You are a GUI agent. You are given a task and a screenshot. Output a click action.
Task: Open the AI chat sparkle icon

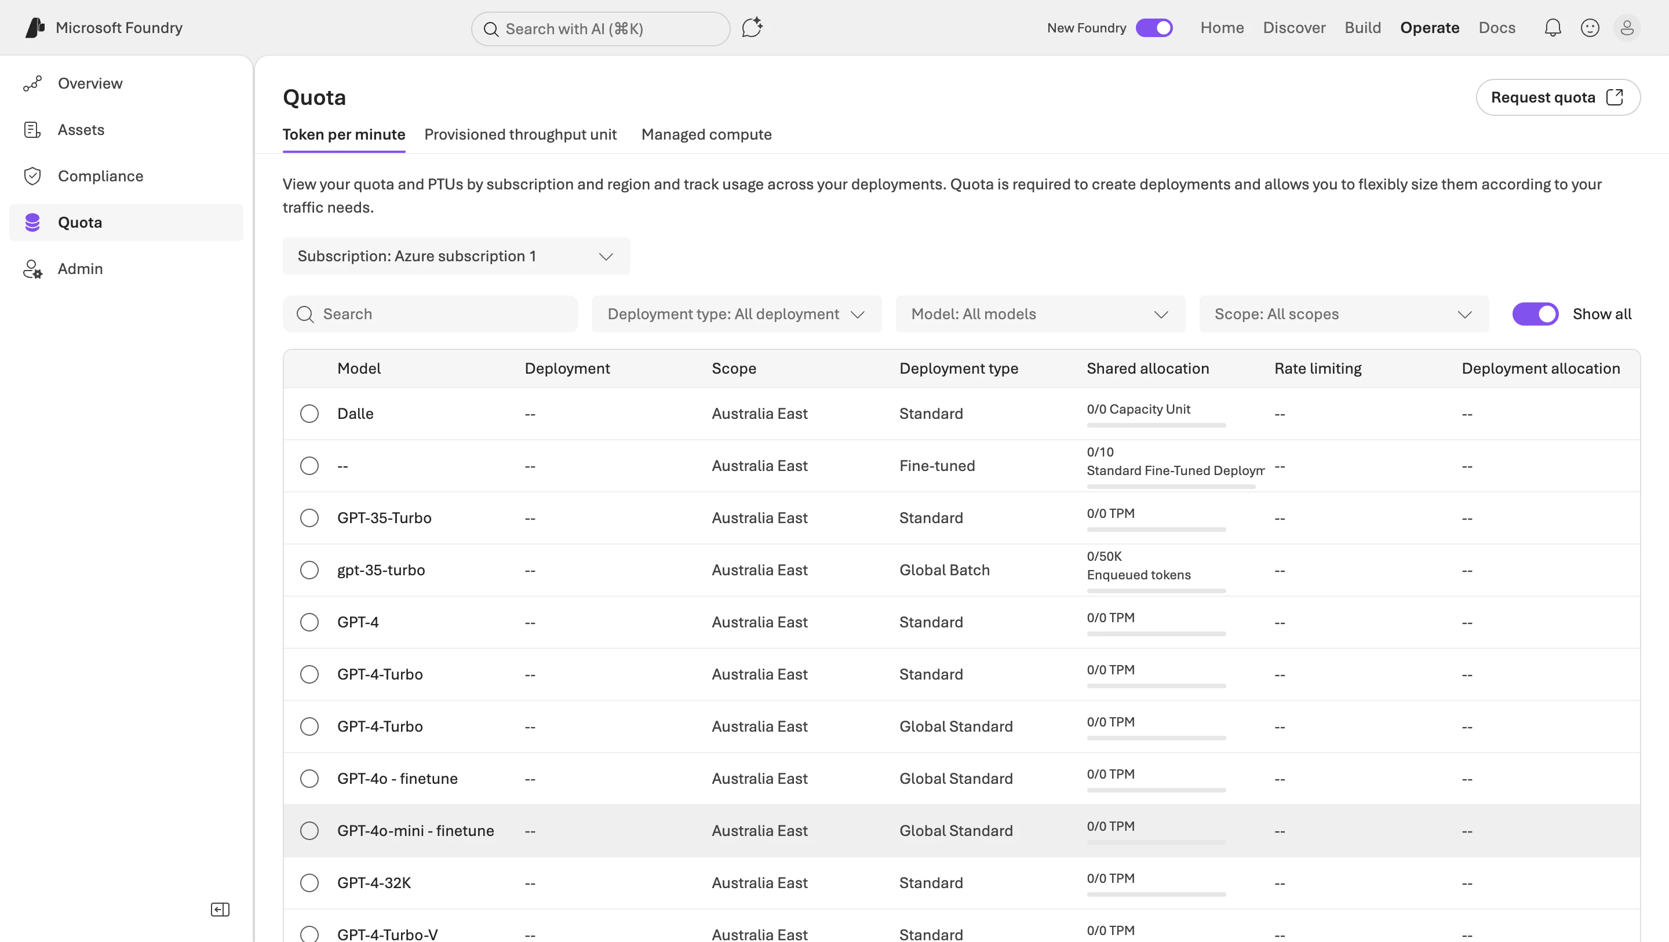pyautogui.click(x=752, y=28)
